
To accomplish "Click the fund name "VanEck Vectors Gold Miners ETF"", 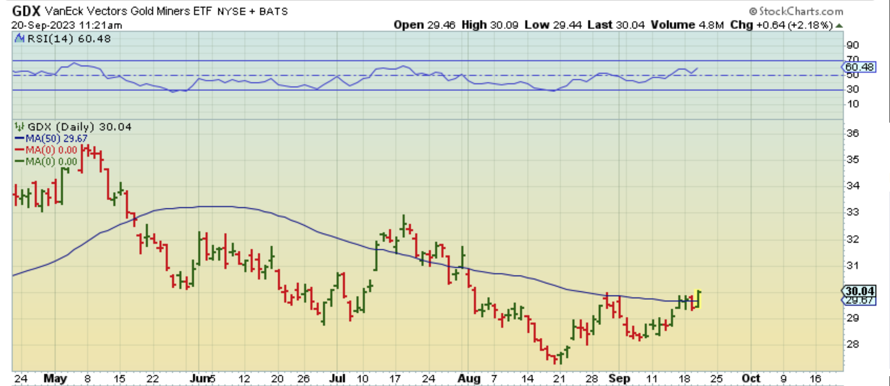I will pyautogui.click(x=128, y=11).
